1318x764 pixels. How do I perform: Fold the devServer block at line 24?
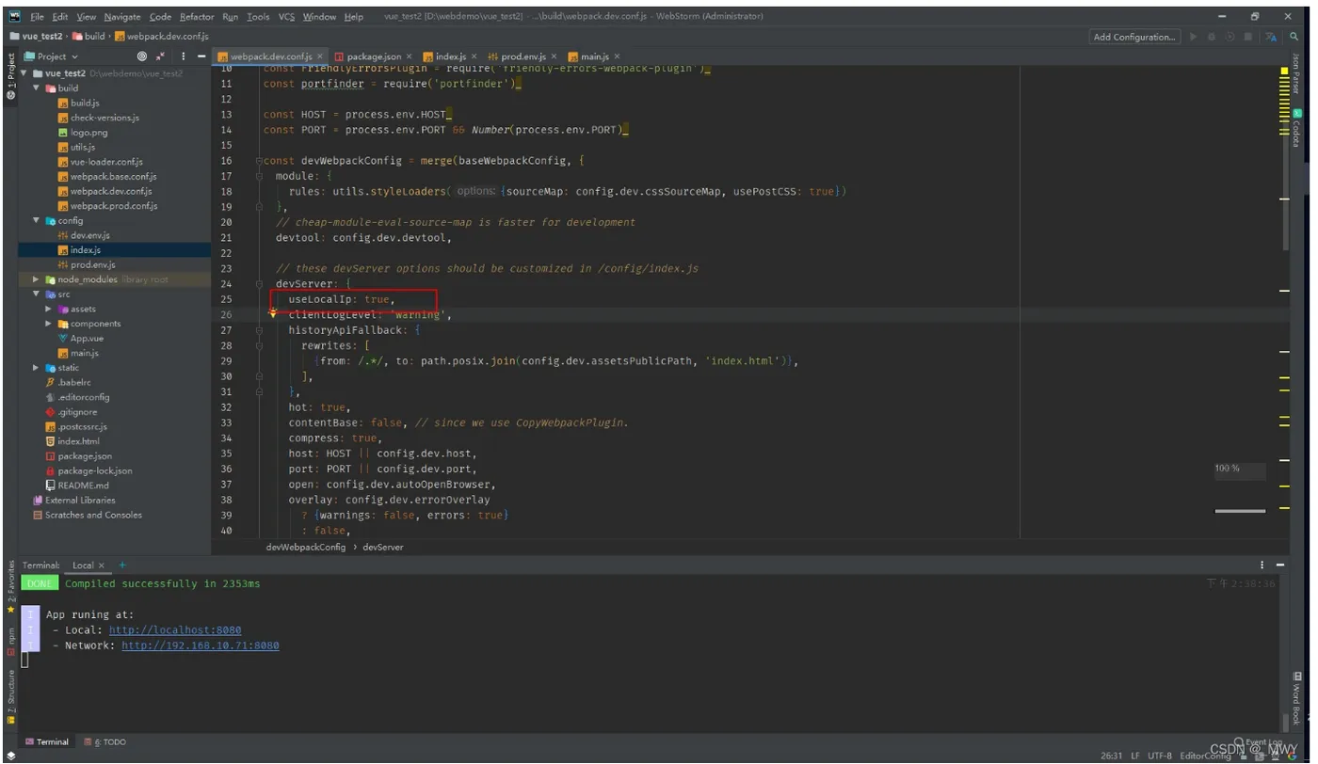259,283
